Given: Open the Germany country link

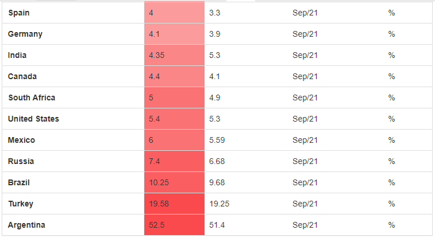Looking at the screenshot, I should coord(25,34).
